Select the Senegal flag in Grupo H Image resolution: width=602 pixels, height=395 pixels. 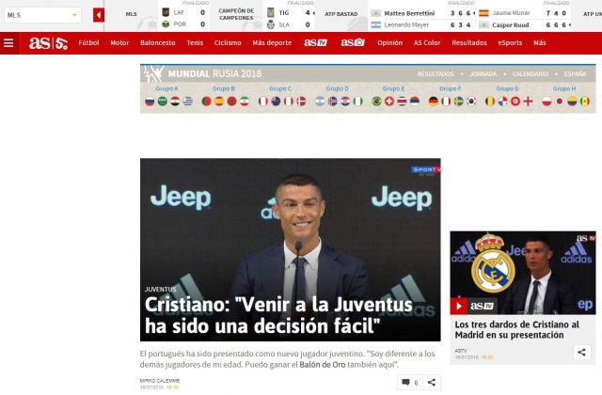click(x=585, y=102)
